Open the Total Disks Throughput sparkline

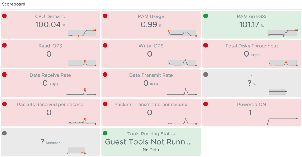283,63
